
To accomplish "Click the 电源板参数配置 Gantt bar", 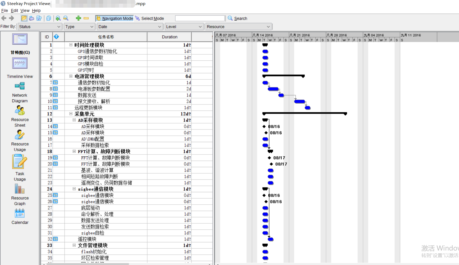I will (273, 89).
